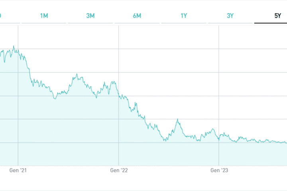Click the Gen '21 axis label
287x191 pixels.
(x=18, y=170)
